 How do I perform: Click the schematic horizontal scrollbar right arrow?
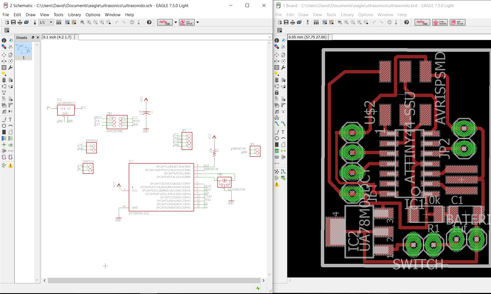coord(263,280)
